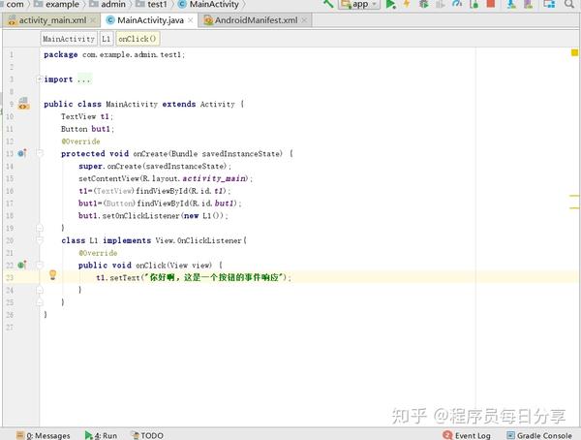Open the AndroidManifest.xml tab
Viewport: 581px width, 440px height.
(x=256, y=20)
